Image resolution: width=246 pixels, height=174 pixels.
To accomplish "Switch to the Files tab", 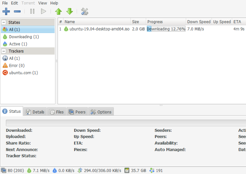I will pyautogui.click(x=57, y=112).
